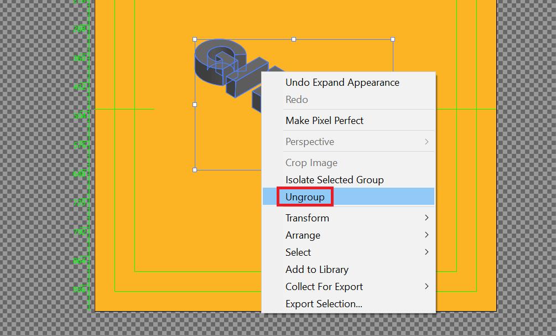The width and height of the screenshot is (556, 336).
Task: Click the top-left bounding box handle
Action: [194, 40]
